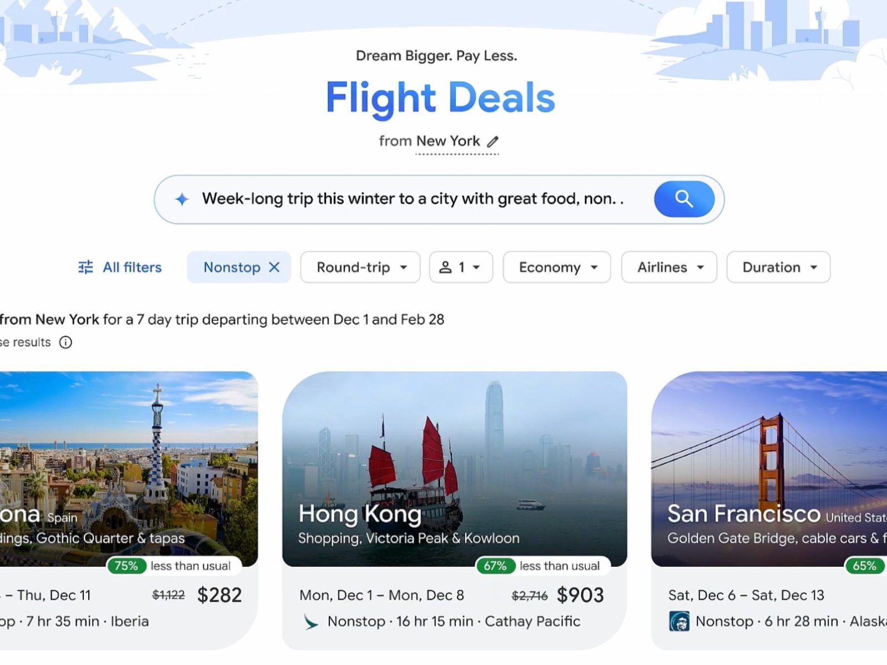
Task: Remove the Nonstop filter with X
Action: pyautogui.click(x=274, y=267)
